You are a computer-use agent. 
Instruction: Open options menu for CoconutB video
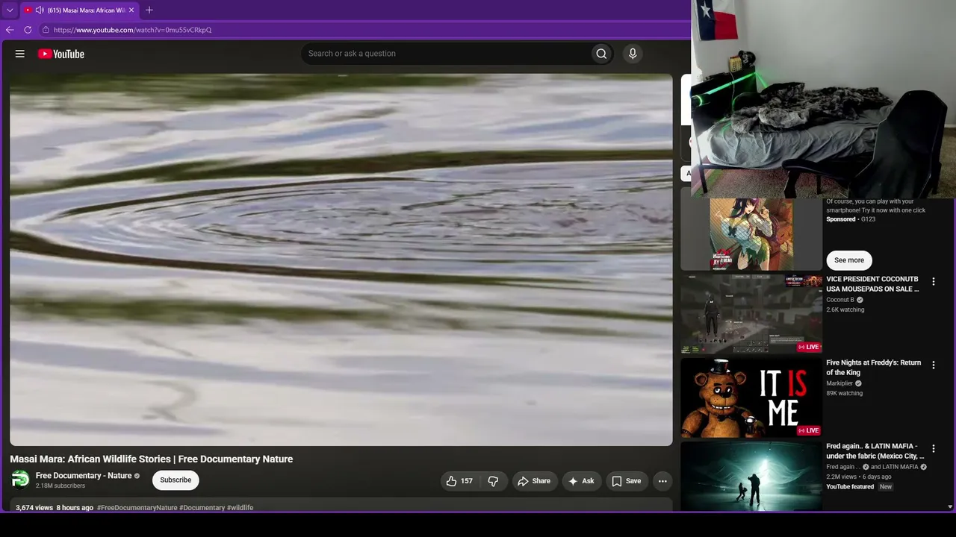[x=933, y=282]
